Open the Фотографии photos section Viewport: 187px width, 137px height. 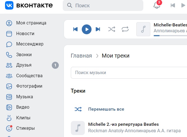(x=24, y=86)
